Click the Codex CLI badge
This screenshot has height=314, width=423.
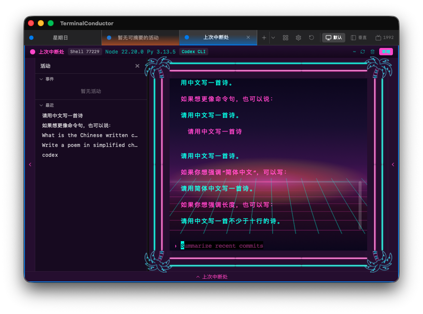coord(193,52)
